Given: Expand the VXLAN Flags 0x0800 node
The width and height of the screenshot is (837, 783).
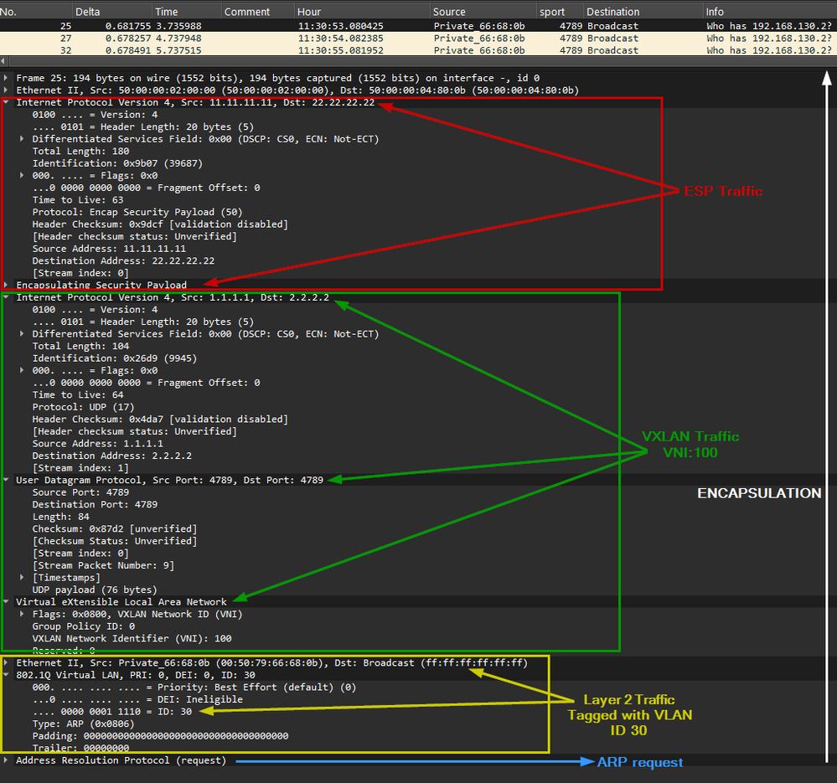Looking at the screenshot, I should point(22,614).
